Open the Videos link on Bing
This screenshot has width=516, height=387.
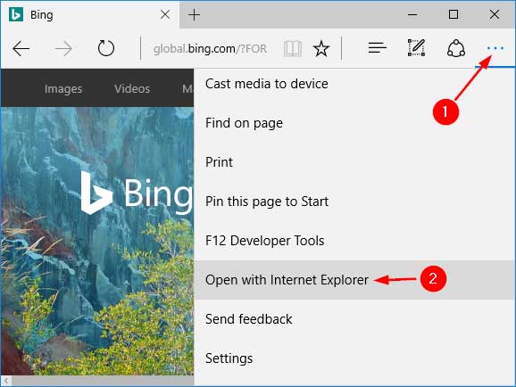(x=132, y=89)
